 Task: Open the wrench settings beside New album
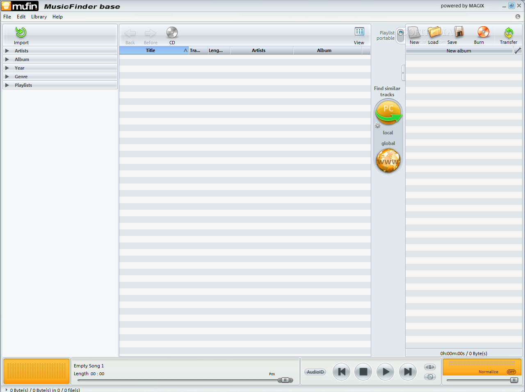(518, 50)
